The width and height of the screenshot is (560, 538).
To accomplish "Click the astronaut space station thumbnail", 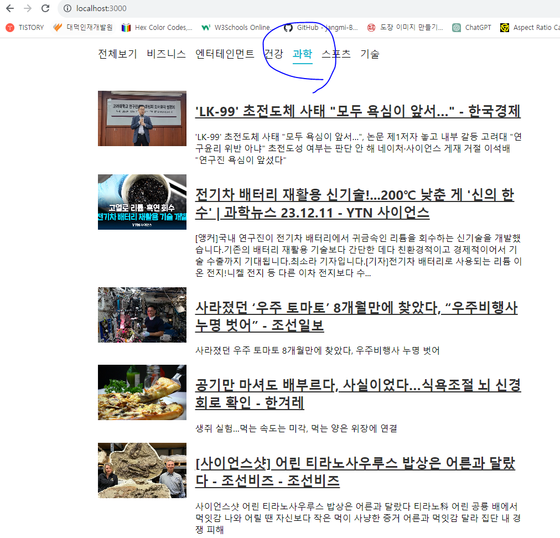I will pos(142,315).
